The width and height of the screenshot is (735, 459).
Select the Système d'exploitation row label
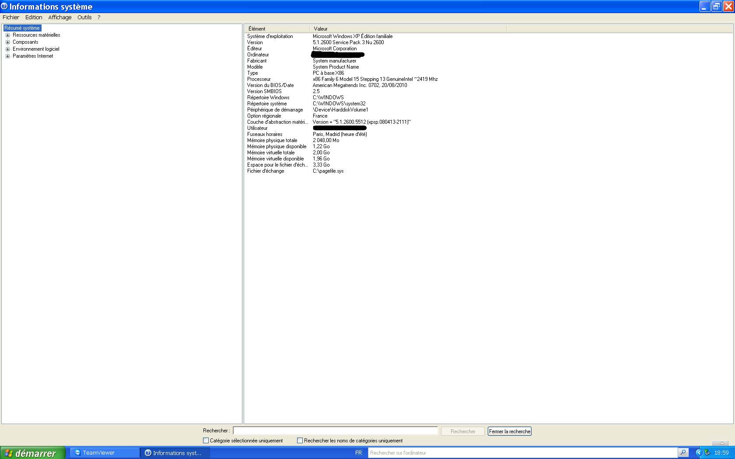coord(270,36)
